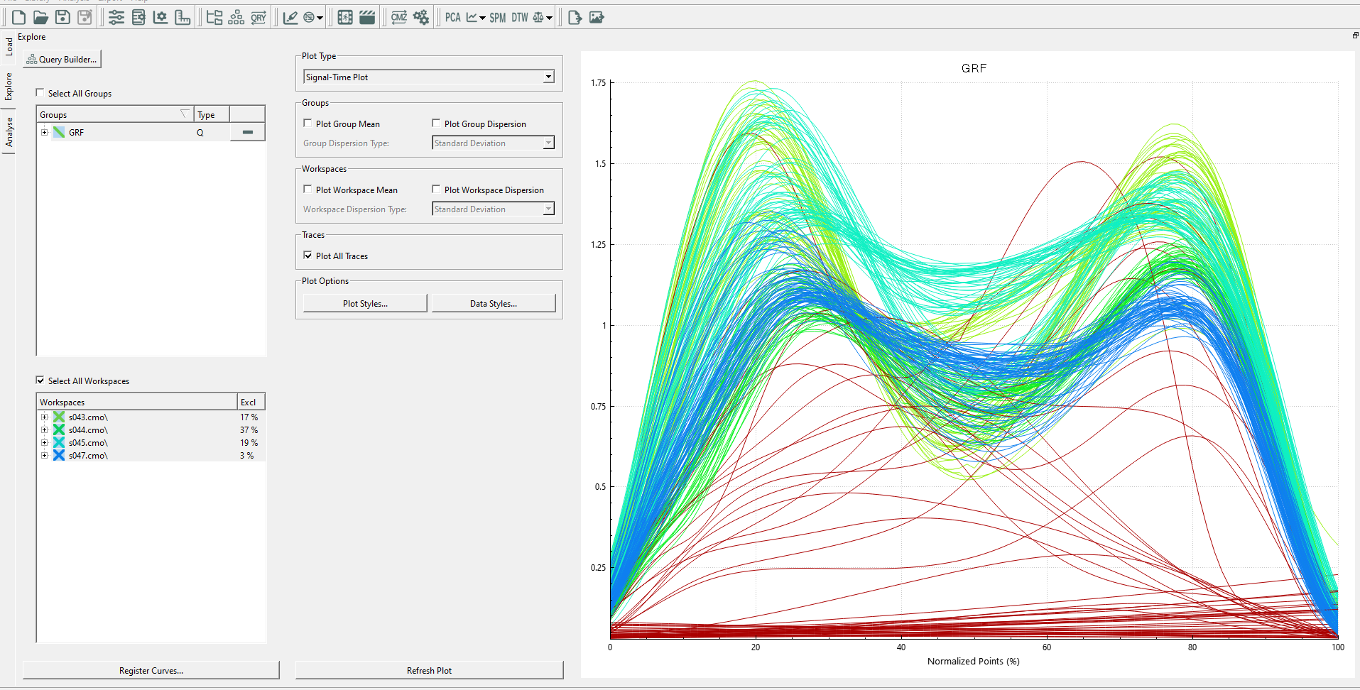Click the document settings toolbar icon

point(138,17)
